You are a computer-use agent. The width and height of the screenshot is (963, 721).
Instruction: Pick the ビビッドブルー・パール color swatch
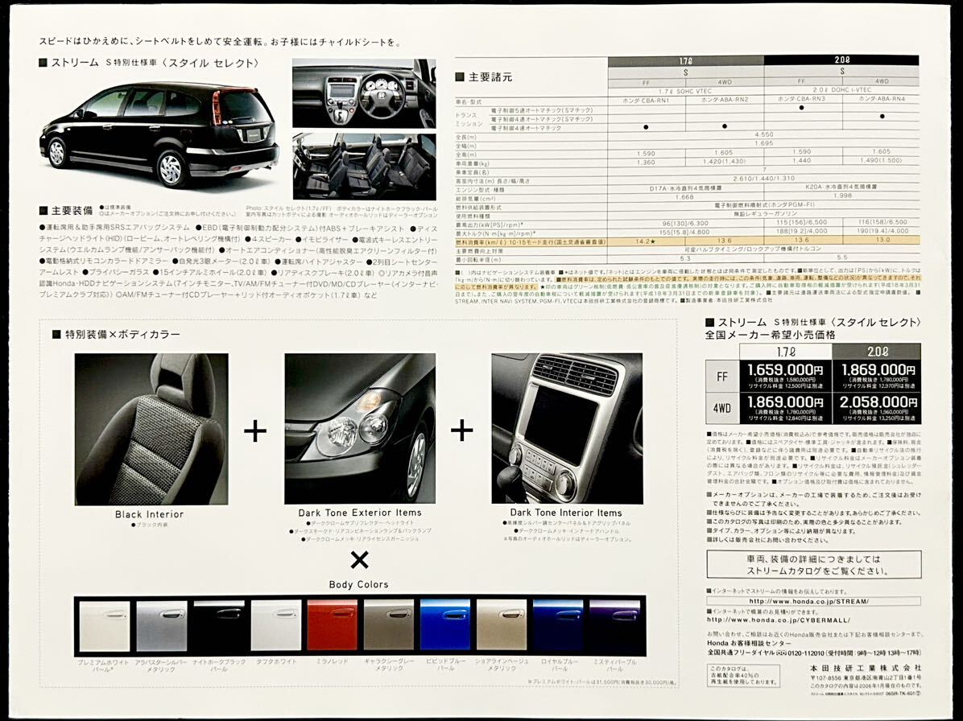445,626
